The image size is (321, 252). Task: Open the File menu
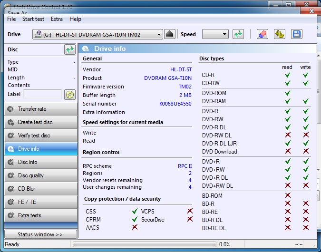point(11,19)
